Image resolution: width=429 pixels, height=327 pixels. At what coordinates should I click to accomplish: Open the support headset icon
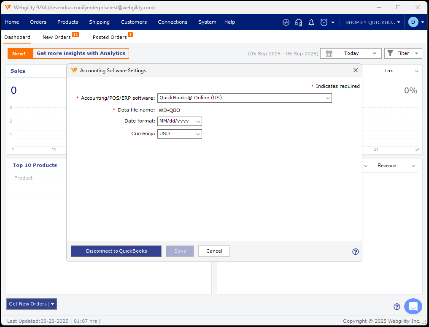pyautogui.click(x=299, y=22)
